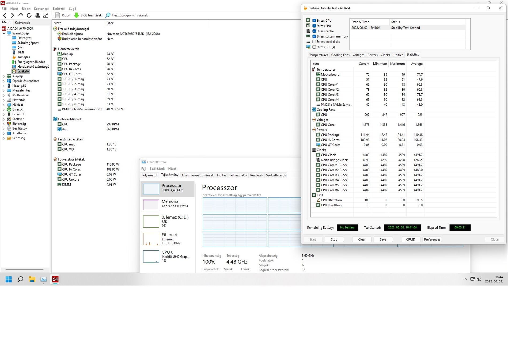Click the Preferences button
Image resolution: width=508 pixels, height=340 pixels.
coord(432,239)
